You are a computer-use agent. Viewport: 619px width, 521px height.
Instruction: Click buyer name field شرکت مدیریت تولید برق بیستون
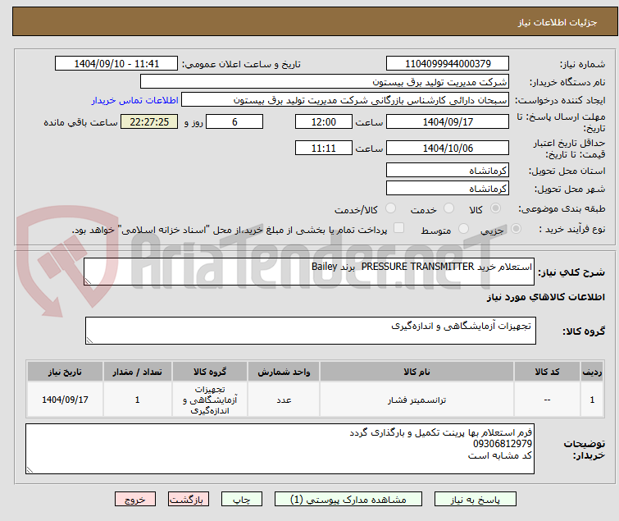point(325,82)
